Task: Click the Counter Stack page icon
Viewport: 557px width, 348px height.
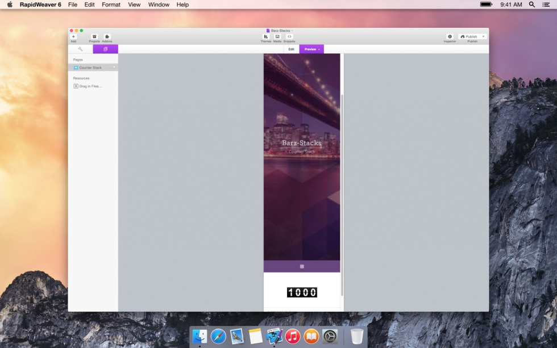Action: coord(76,68)
